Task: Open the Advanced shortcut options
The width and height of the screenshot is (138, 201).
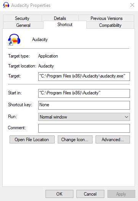Action: 113,140
